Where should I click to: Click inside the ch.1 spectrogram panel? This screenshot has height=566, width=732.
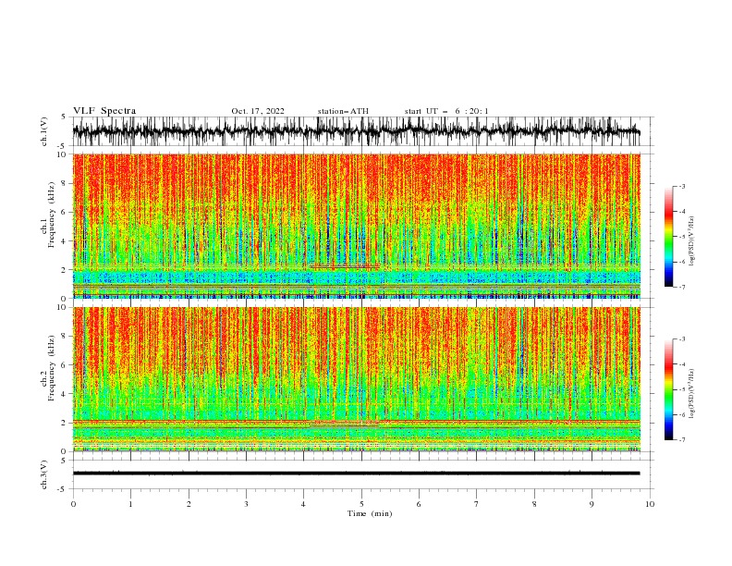click(357, 226)
